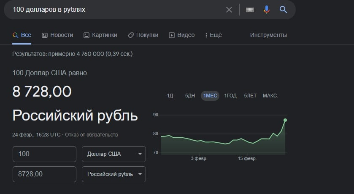
Task: Focus the 100 amount input field
Action: click(44, 154)
